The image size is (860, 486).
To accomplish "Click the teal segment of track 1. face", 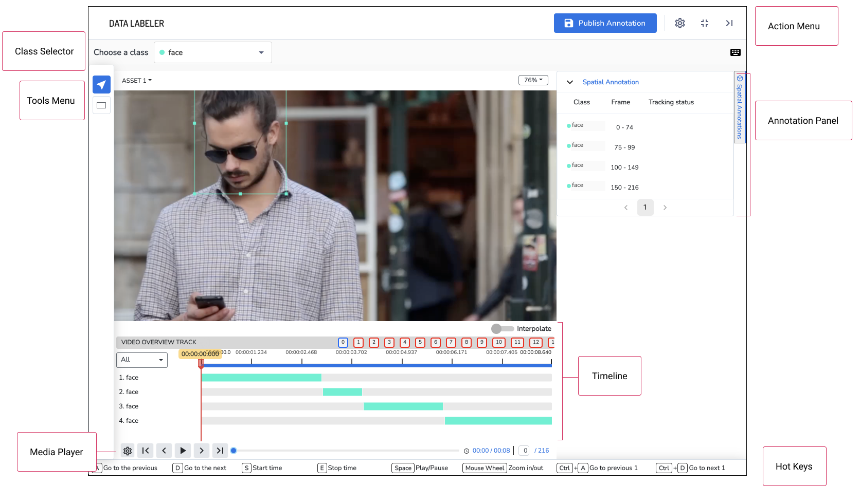I will [x=261, y=378].
